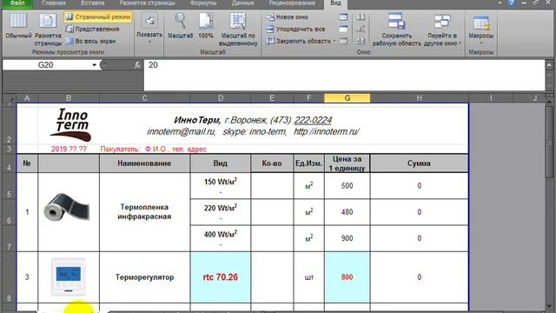Click Терморегулятор cell
The height and width of the screenshot is (313, 556).
pos(145,277)
